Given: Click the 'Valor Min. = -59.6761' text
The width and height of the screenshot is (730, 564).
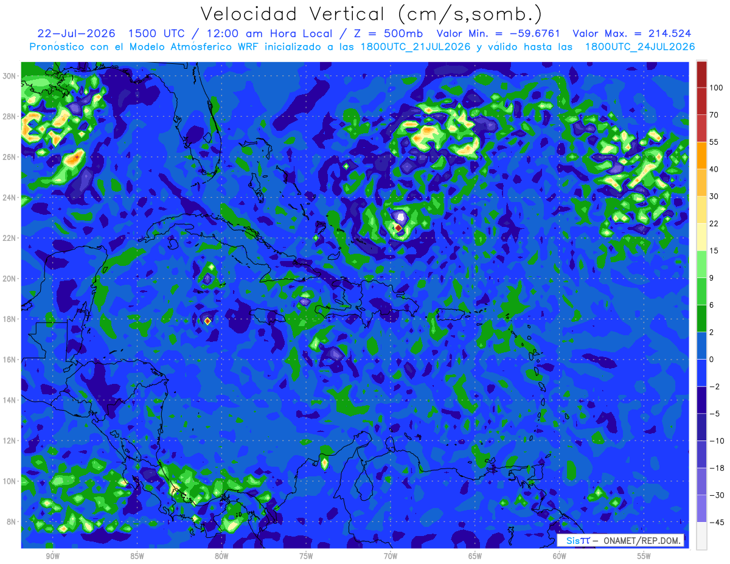Looking at the screenshot, I should point(499,33).
